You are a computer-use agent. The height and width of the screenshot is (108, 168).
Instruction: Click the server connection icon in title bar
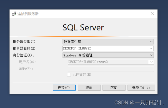point(14,14)
